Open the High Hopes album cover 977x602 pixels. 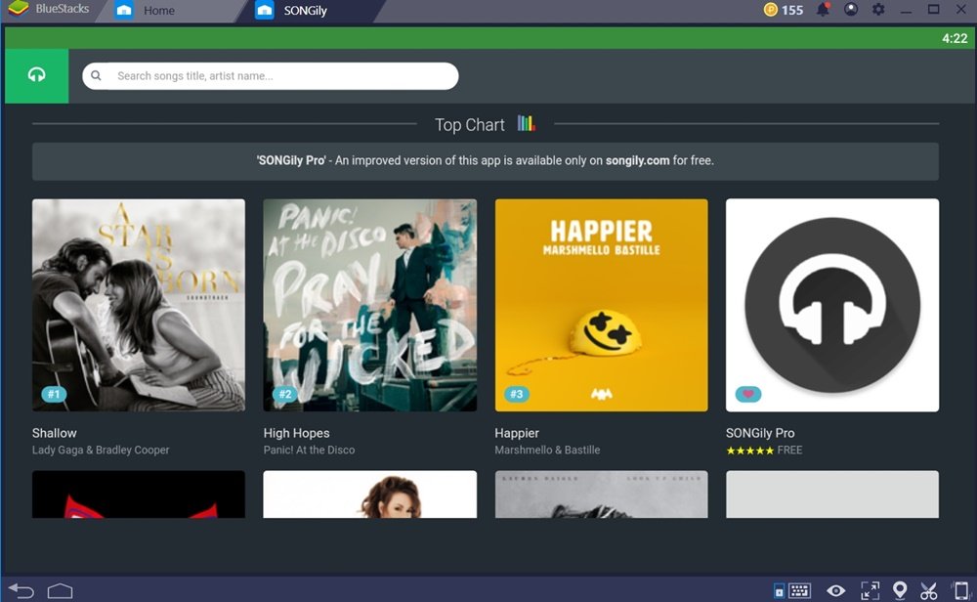[370, 305]
